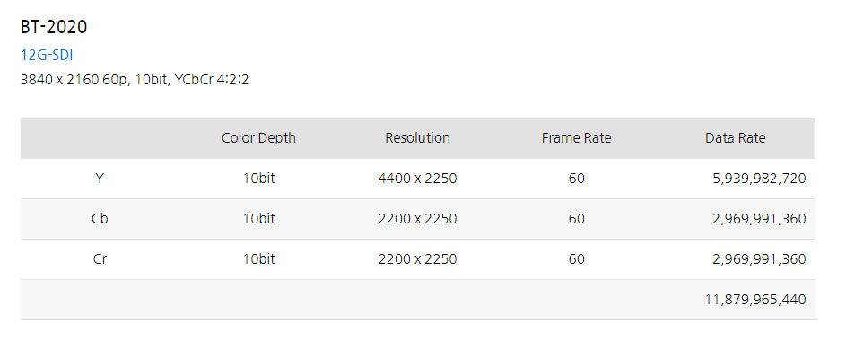
Task: Click the Cr data rate 2,969,991,360
Action: coord(759,260)
